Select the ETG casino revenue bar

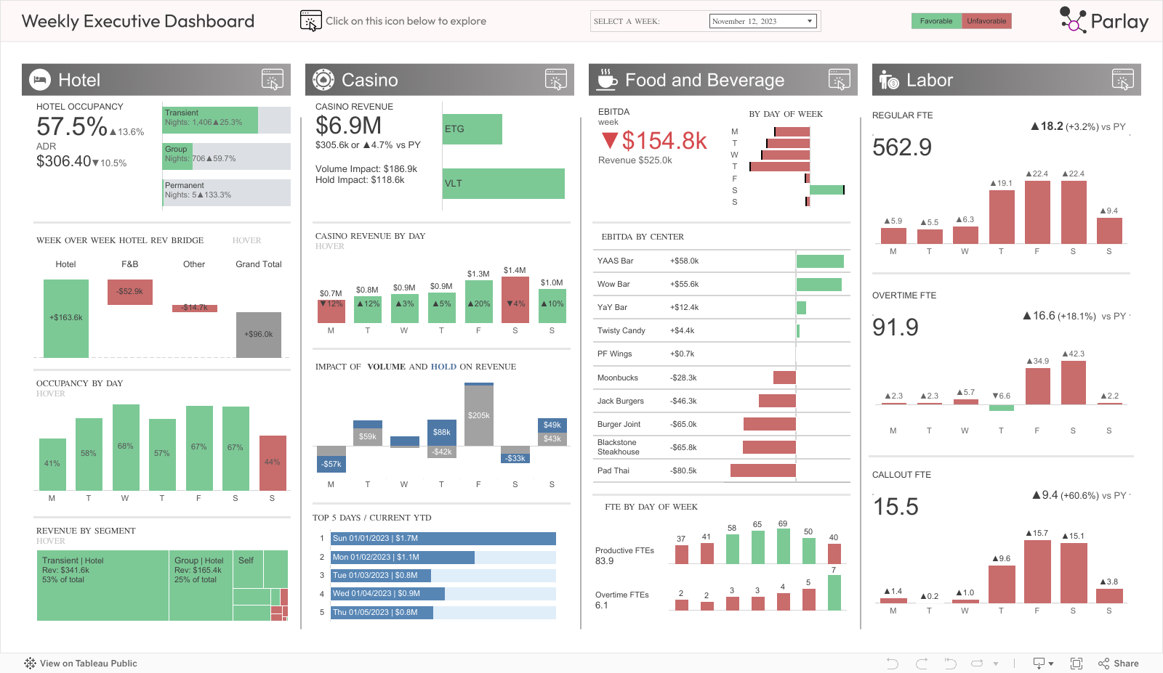(x=472, y=129)
